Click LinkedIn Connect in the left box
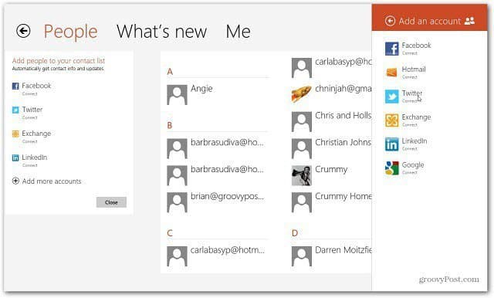Viewport: 494px width, 298px height. pos(29,165)
